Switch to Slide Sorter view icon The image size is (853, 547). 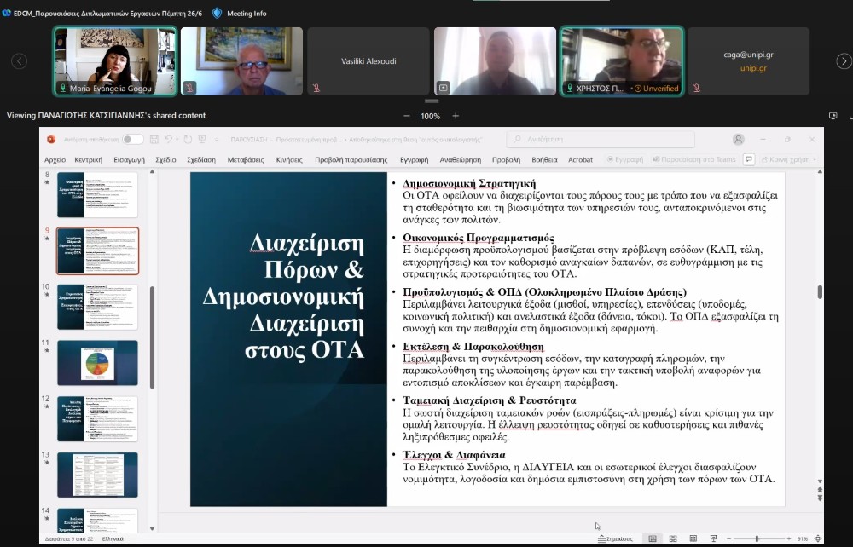pos(672,538)
